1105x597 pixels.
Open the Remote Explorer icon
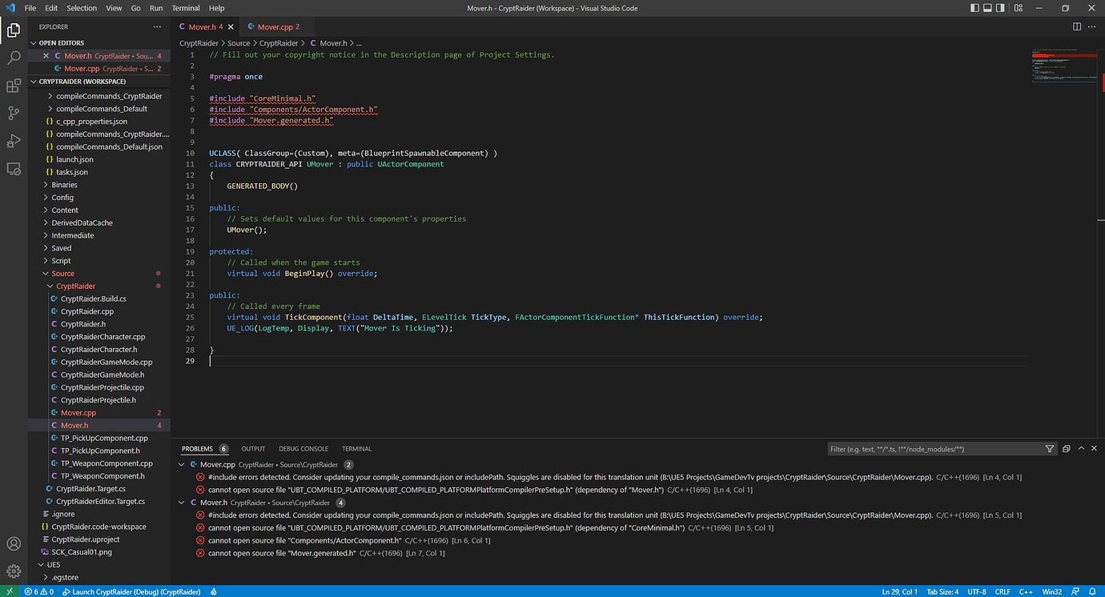click(x=14, y=169)
